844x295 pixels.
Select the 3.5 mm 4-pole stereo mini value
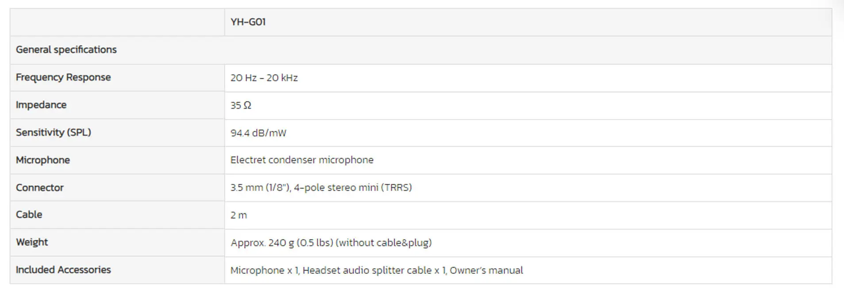[321, 187]
